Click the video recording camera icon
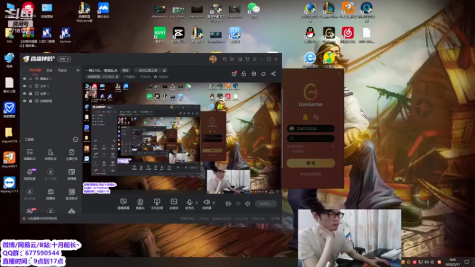 coord(229,204)
